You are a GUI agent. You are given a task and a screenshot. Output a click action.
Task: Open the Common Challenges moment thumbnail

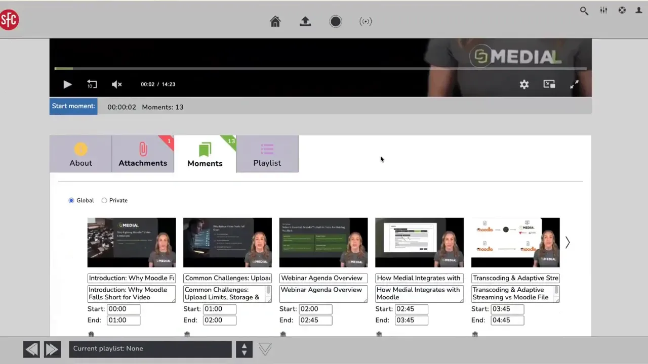click(227, 243)
